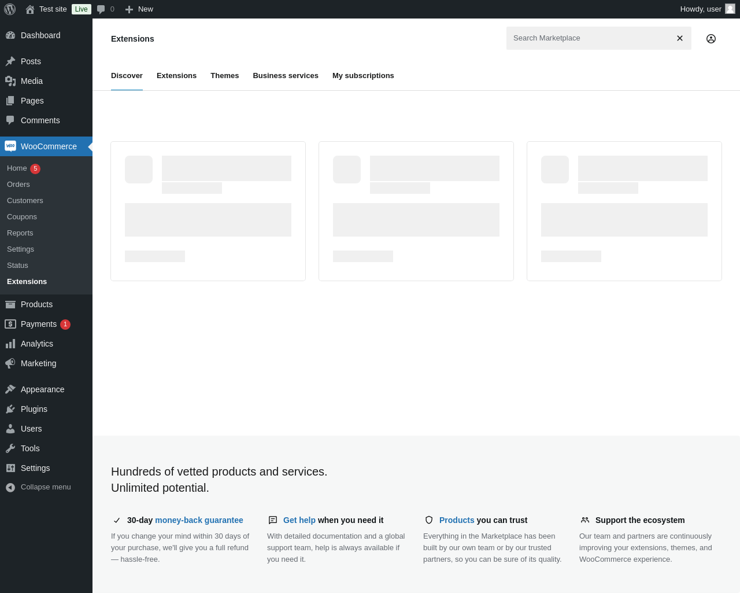This screenshot has width=740, height=593.
Task: Click the "Support the ecosystem" heading
Action: (x=640, y=520)
